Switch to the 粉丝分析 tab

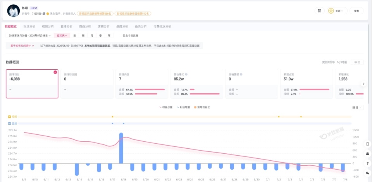29,26
